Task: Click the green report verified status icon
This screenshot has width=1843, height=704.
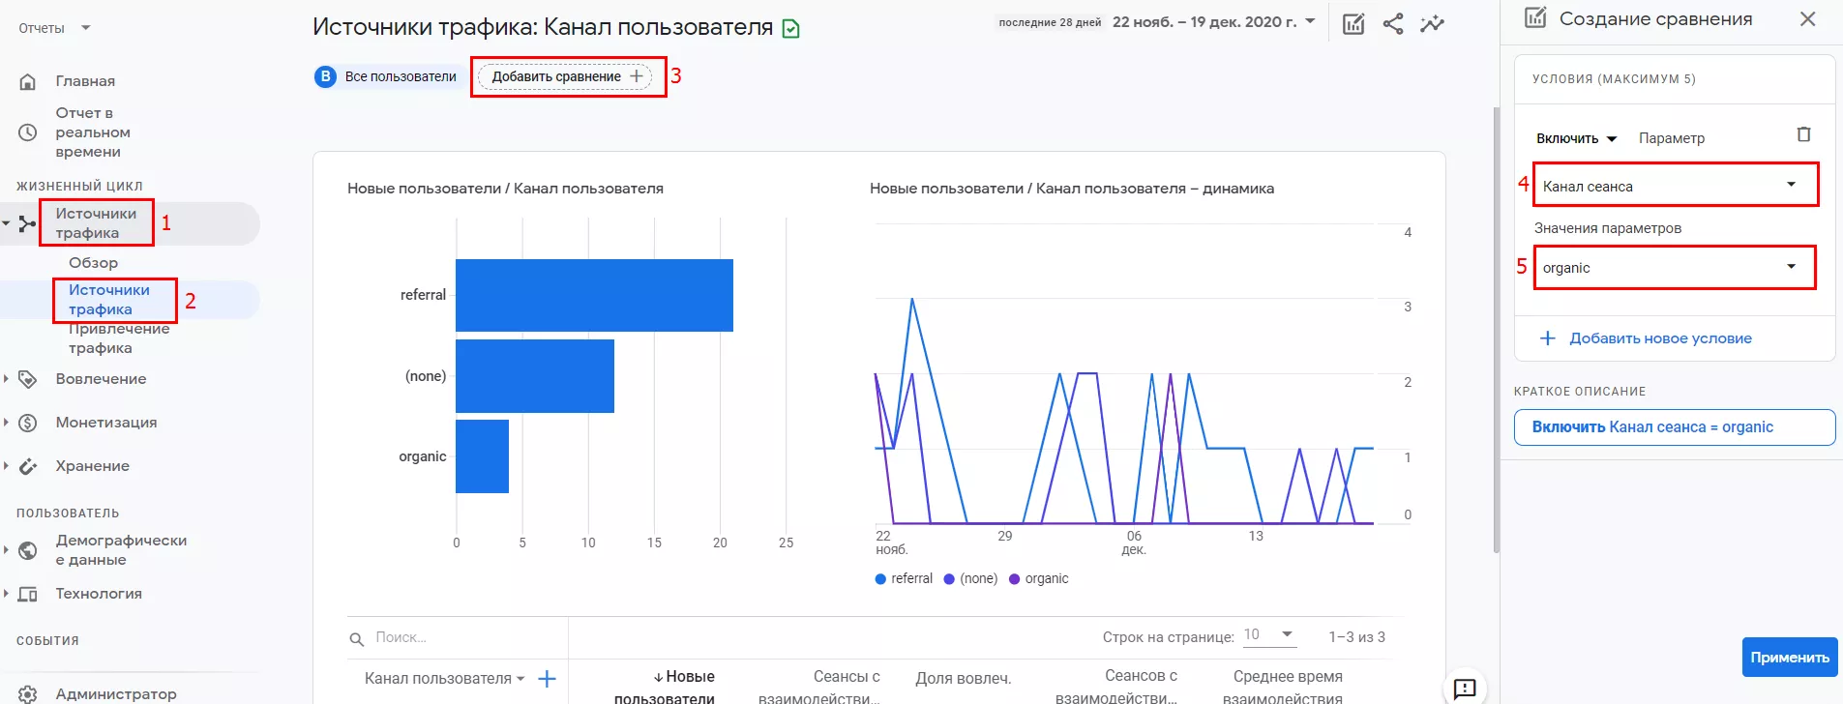Action: (790, 29)
